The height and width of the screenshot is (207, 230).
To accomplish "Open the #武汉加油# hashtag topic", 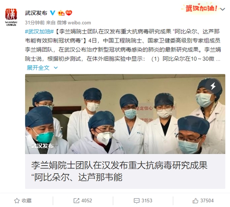I will (39, 31).
